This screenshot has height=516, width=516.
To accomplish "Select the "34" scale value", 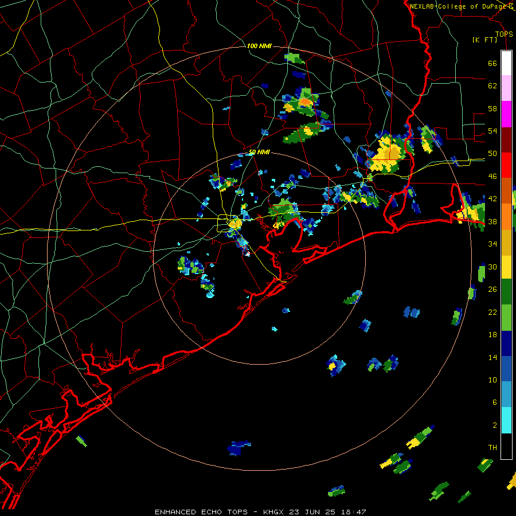I will pos(492,244).
